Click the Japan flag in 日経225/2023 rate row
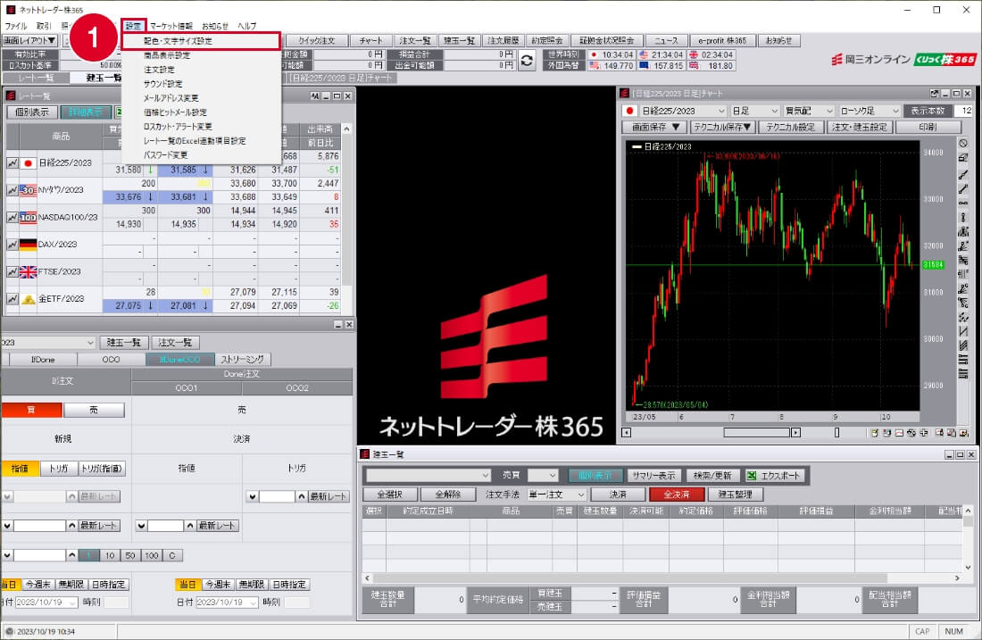Image resolution: width=982 pixels, height=640 pixels. click(28, 162)
